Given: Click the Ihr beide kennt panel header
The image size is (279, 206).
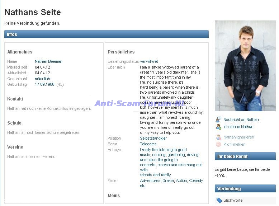Looking at the screenshot, I should (x=245, y=156).
